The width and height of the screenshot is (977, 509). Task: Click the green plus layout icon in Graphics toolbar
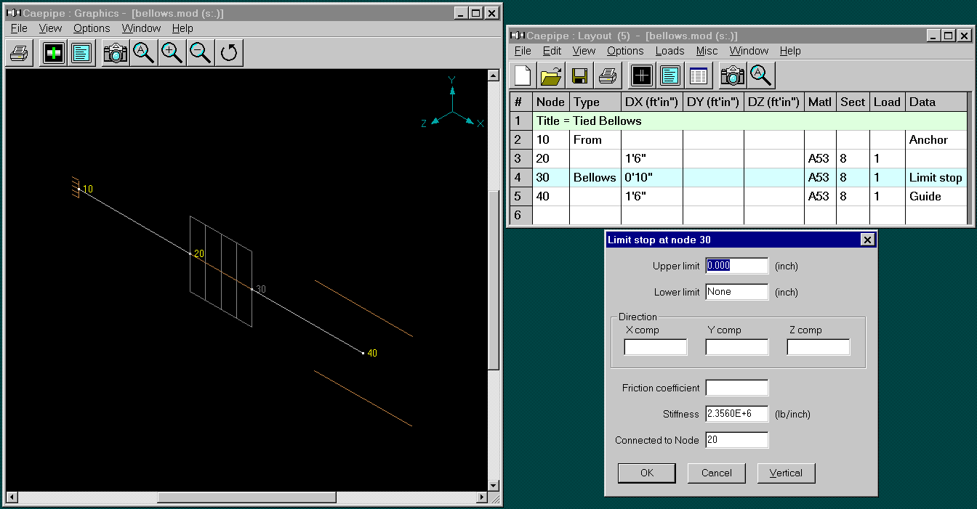pyautogui.click(x=53, y=53)
